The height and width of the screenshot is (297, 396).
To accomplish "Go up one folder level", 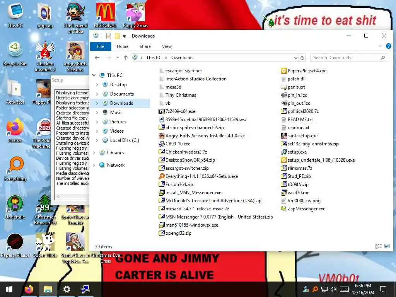I will 126,58.
